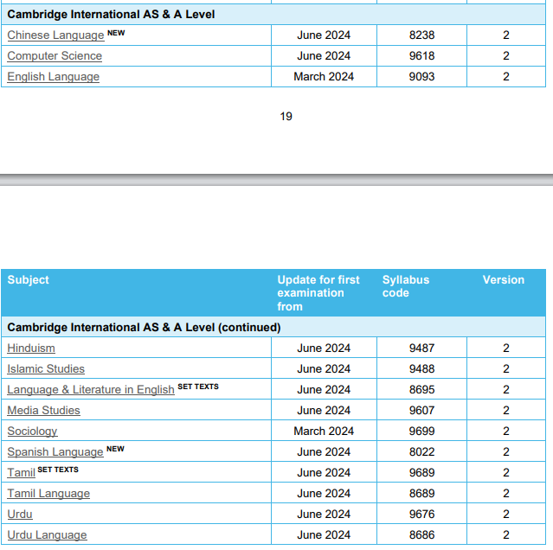Open Language & Literature in English link
The width and height of the screenshot is (553, 550).
91,390
